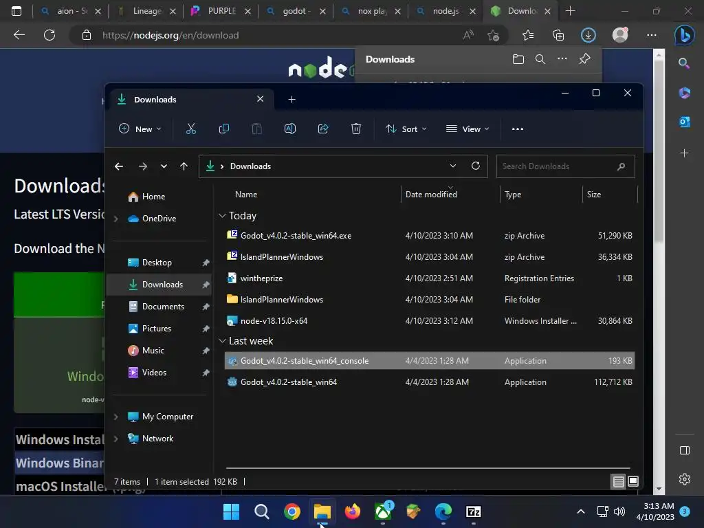Close the Downloads Explorer tab
This screenshot has width=704, height=528.
click(261, 99)
